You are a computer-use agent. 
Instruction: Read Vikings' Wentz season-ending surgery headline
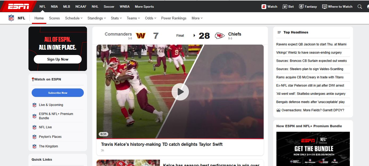tap(309, 53)
